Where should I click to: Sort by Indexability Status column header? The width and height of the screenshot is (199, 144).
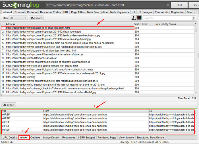(175, 24)
